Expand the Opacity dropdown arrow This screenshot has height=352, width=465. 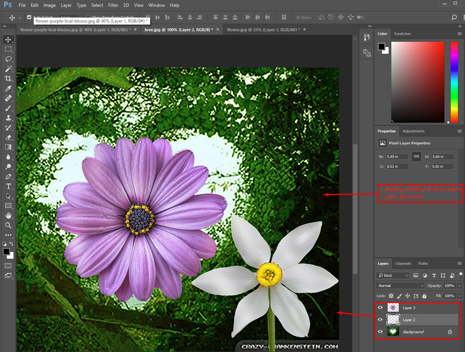(x=459, y=285)
